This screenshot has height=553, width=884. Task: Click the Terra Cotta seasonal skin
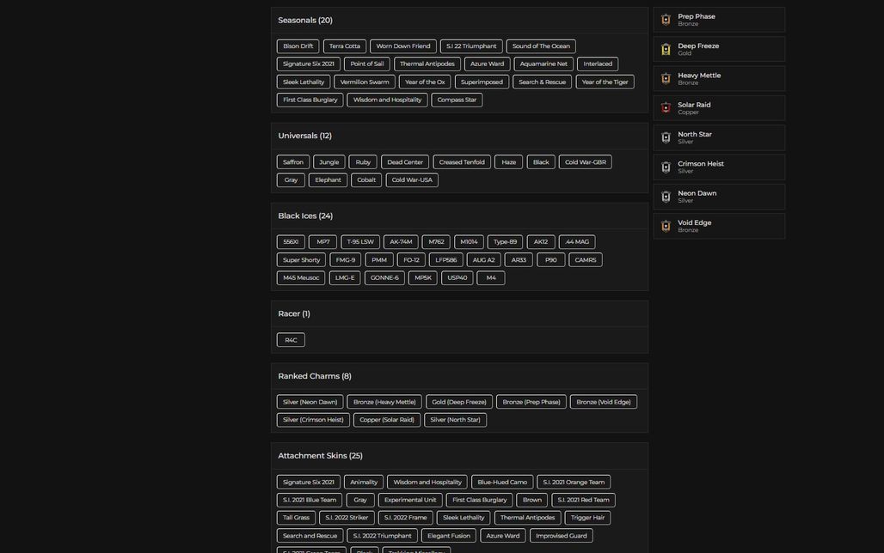pyautogui.click(x=345, y=46)
